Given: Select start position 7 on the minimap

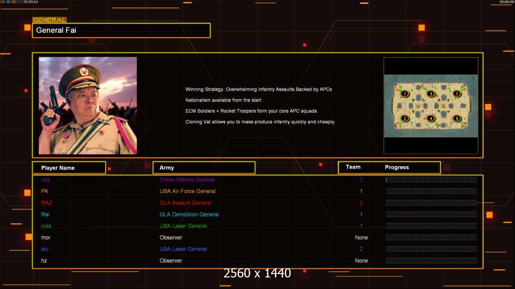Looking at the screenshot, I should click(457, 93).
